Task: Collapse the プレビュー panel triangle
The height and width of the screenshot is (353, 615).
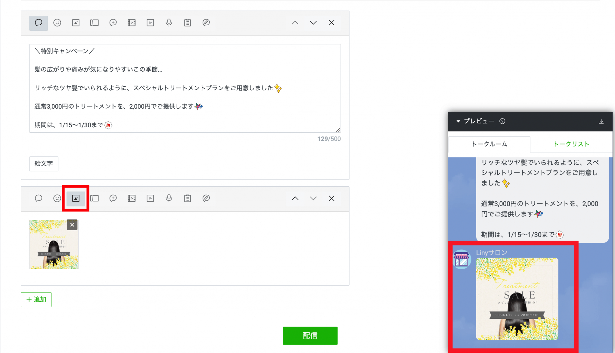Action: pyautogui.click(x=459, y=121)
